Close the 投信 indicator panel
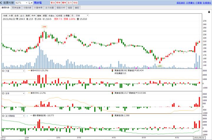Viewport: 212px width, 140px height. pyautogui.click(x=3, y=93)
